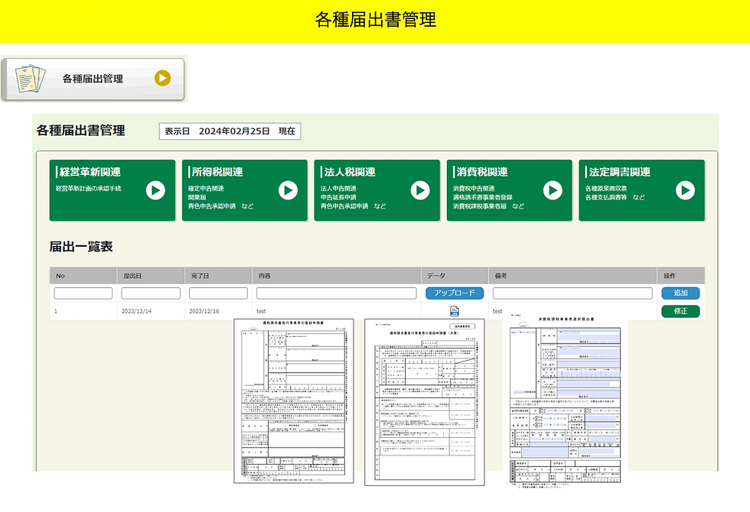This screenshot has width=750, height=512.
Task: Click the アップロード button
Action: point(455,293)
